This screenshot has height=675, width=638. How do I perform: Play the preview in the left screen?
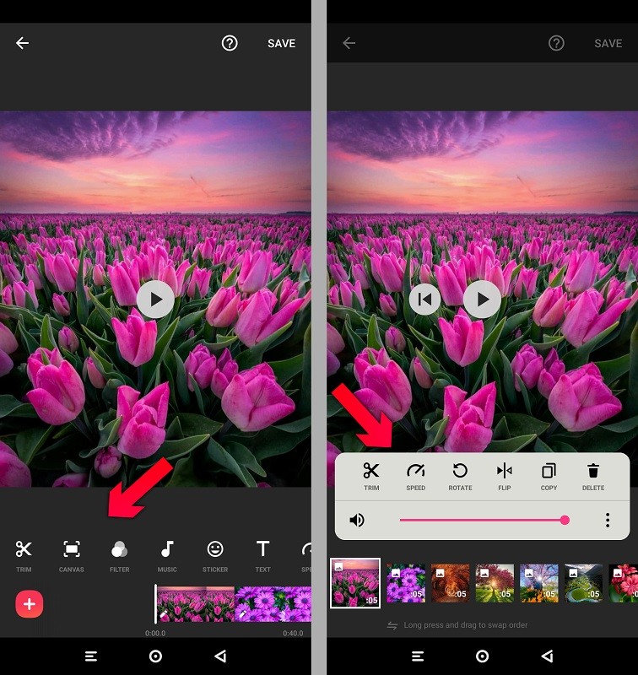(x=155, y=300)
